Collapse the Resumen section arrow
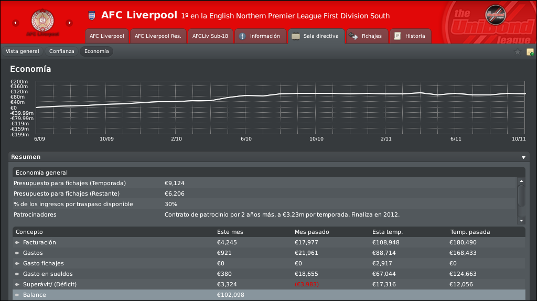Image resolution: width=537 pixels, height=301 pixels. click(x=523, y=157)
